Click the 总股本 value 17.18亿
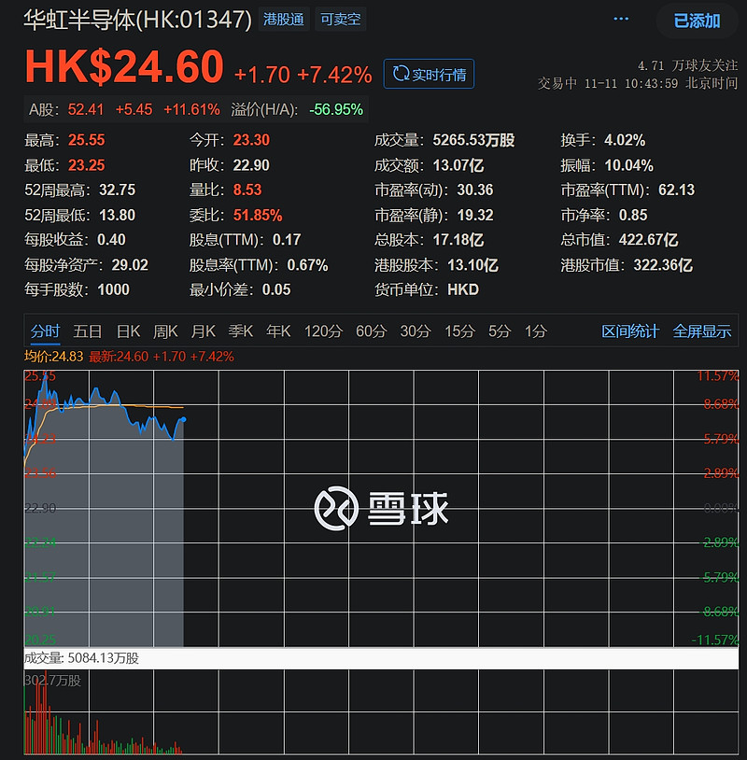This screenshot has height=760, width=747. tap(458, 240)
